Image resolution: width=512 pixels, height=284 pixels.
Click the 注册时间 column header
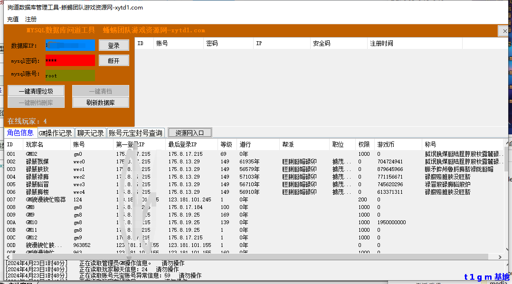(381, 43)
